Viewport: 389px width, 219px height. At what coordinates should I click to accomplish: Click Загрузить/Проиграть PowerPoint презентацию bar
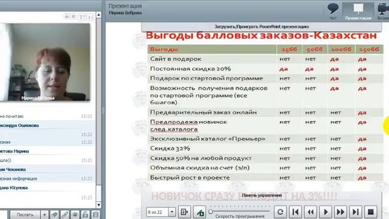(x=261, y=27)
